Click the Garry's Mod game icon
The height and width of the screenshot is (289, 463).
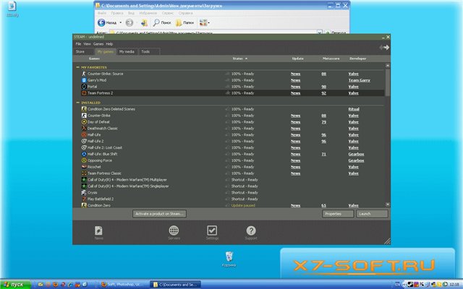coord(84,80)
